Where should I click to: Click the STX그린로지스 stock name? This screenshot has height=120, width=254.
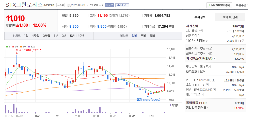click(24, 5)
